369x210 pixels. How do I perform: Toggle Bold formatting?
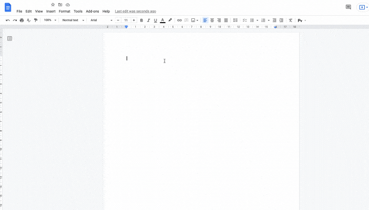pos(141,20)
